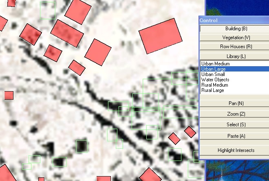Activate the Vegetation (V) button
This screenshot has height=181, width=269.
[x=235, y=38]
